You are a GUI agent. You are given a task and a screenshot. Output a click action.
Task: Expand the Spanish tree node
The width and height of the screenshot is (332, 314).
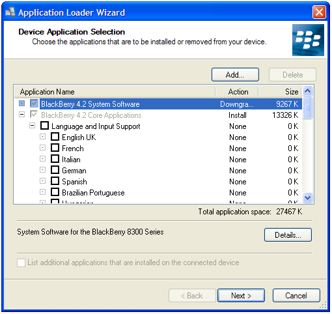click(x=42, y=181)
